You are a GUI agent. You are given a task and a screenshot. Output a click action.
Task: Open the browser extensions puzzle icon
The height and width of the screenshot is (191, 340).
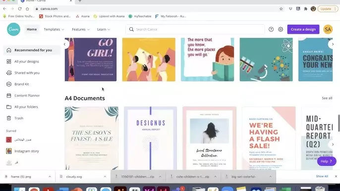click(305, 9)
